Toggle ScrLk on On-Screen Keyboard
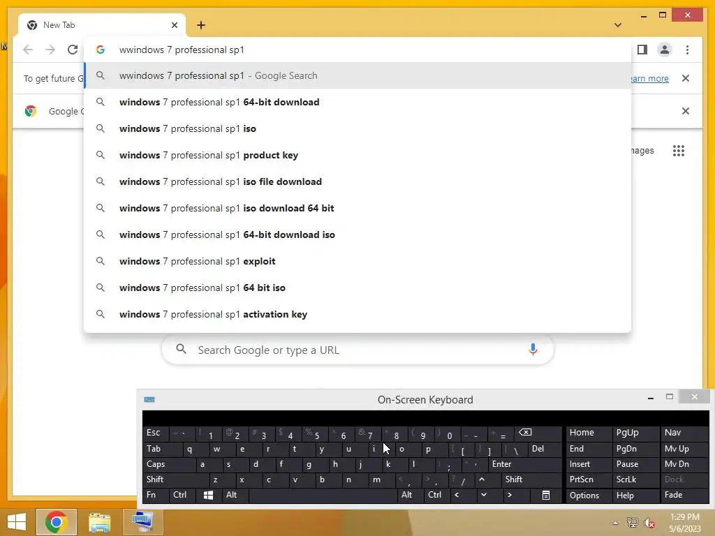Image resolution: width=715 pixels, height=536 pixels. tap(635, 479)
